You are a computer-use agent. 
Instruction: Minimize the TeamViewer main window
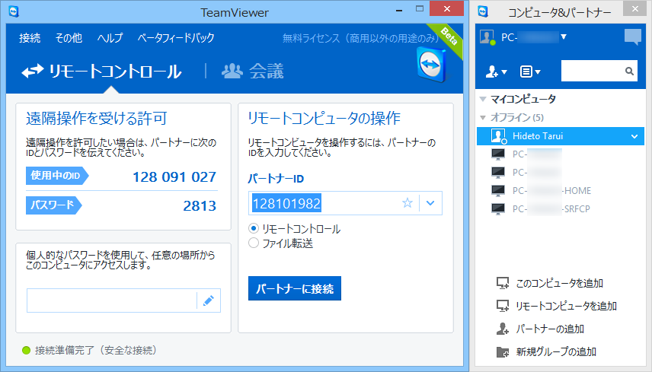pos(399,10)
